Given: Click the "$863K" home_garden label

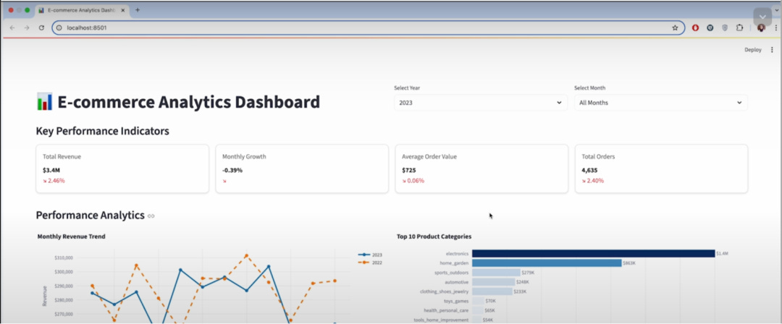Looking at the screenshot, I should [x=629, y=263].
